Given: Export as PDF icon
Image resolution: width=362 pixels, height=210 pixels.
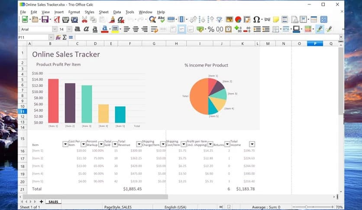Looking at the screenshot, I should (x=57, y=20).
